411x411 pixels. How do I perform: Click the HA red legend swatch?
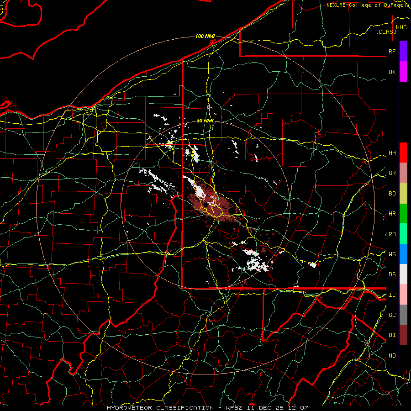point(403,153)
